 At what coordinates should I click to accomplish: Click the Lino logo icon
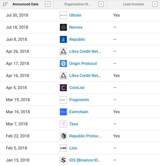pyautogui.click(x=63, y=148)
